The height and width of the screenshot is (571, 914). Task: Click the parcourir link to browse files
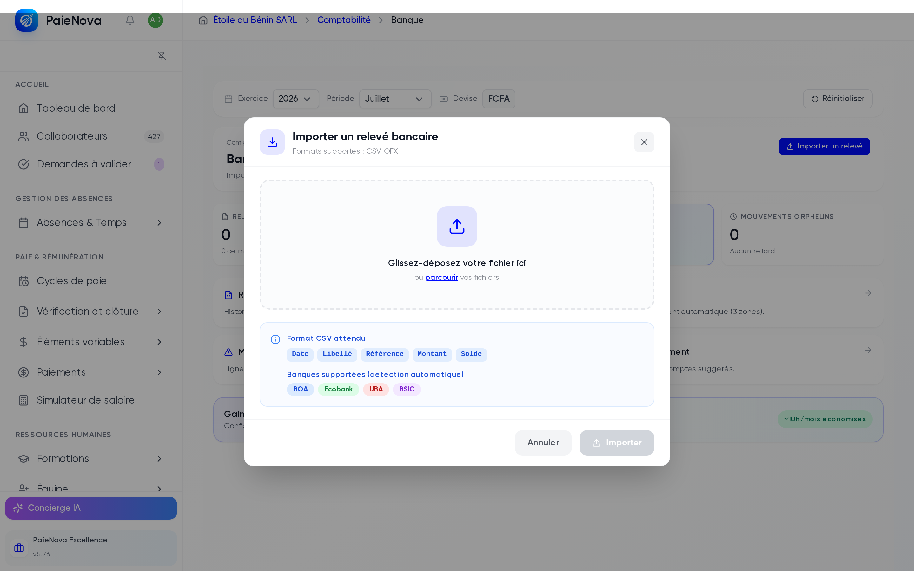point(441,278)
